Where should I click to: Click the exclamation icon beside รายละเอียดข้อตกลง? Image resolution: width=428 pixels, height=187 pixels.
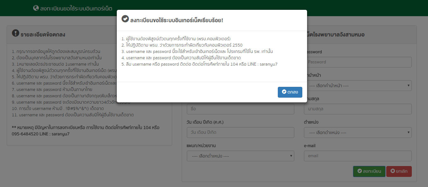(16, 33)
